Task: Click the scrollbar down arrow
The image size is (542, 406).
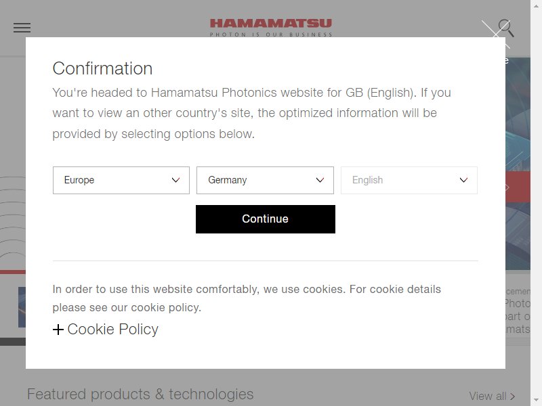Action: point(536,400)
